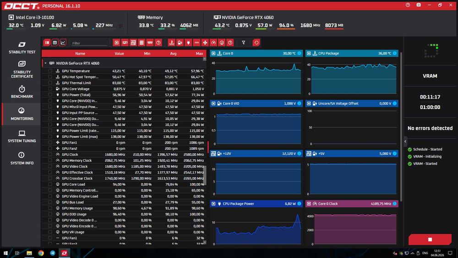Toggle the GPU sensor filter icon
The height and width of the screenshot is (258, 458).
point(125,43)
